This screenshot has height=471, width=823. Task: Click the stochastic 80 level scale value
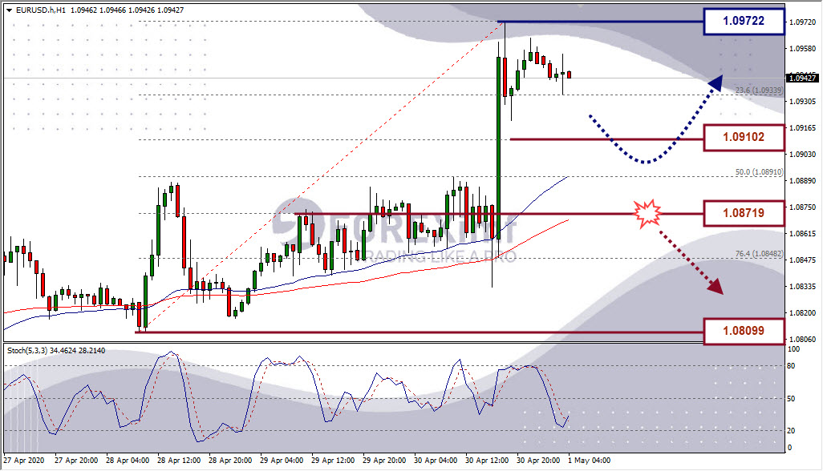(x=791, y=366)
